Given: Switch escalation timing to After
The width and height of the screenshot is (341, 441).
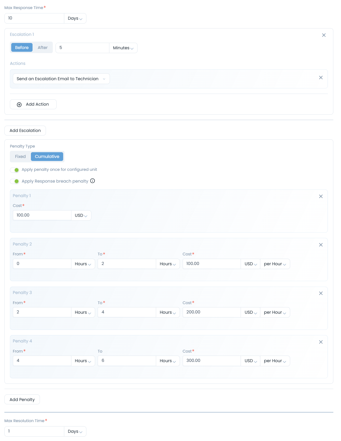Looking at the screenshot, I should click(43, 48).
